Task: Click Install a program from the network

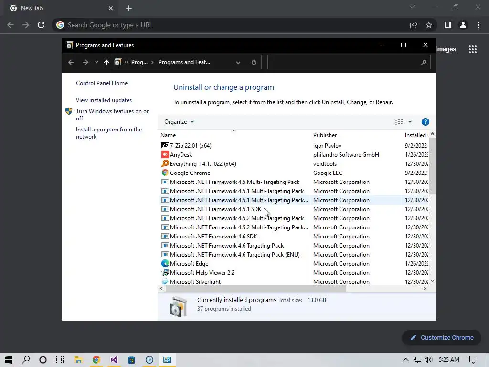Action: pos(109,133)
